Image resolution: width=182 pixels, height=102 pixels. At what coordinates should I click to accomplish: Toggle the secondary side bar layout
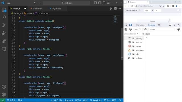[x=104, y=3]
